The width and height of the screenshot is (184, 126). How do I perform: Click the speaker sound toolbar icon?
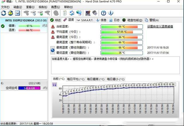pyautogui.click(x=95, y=13)
